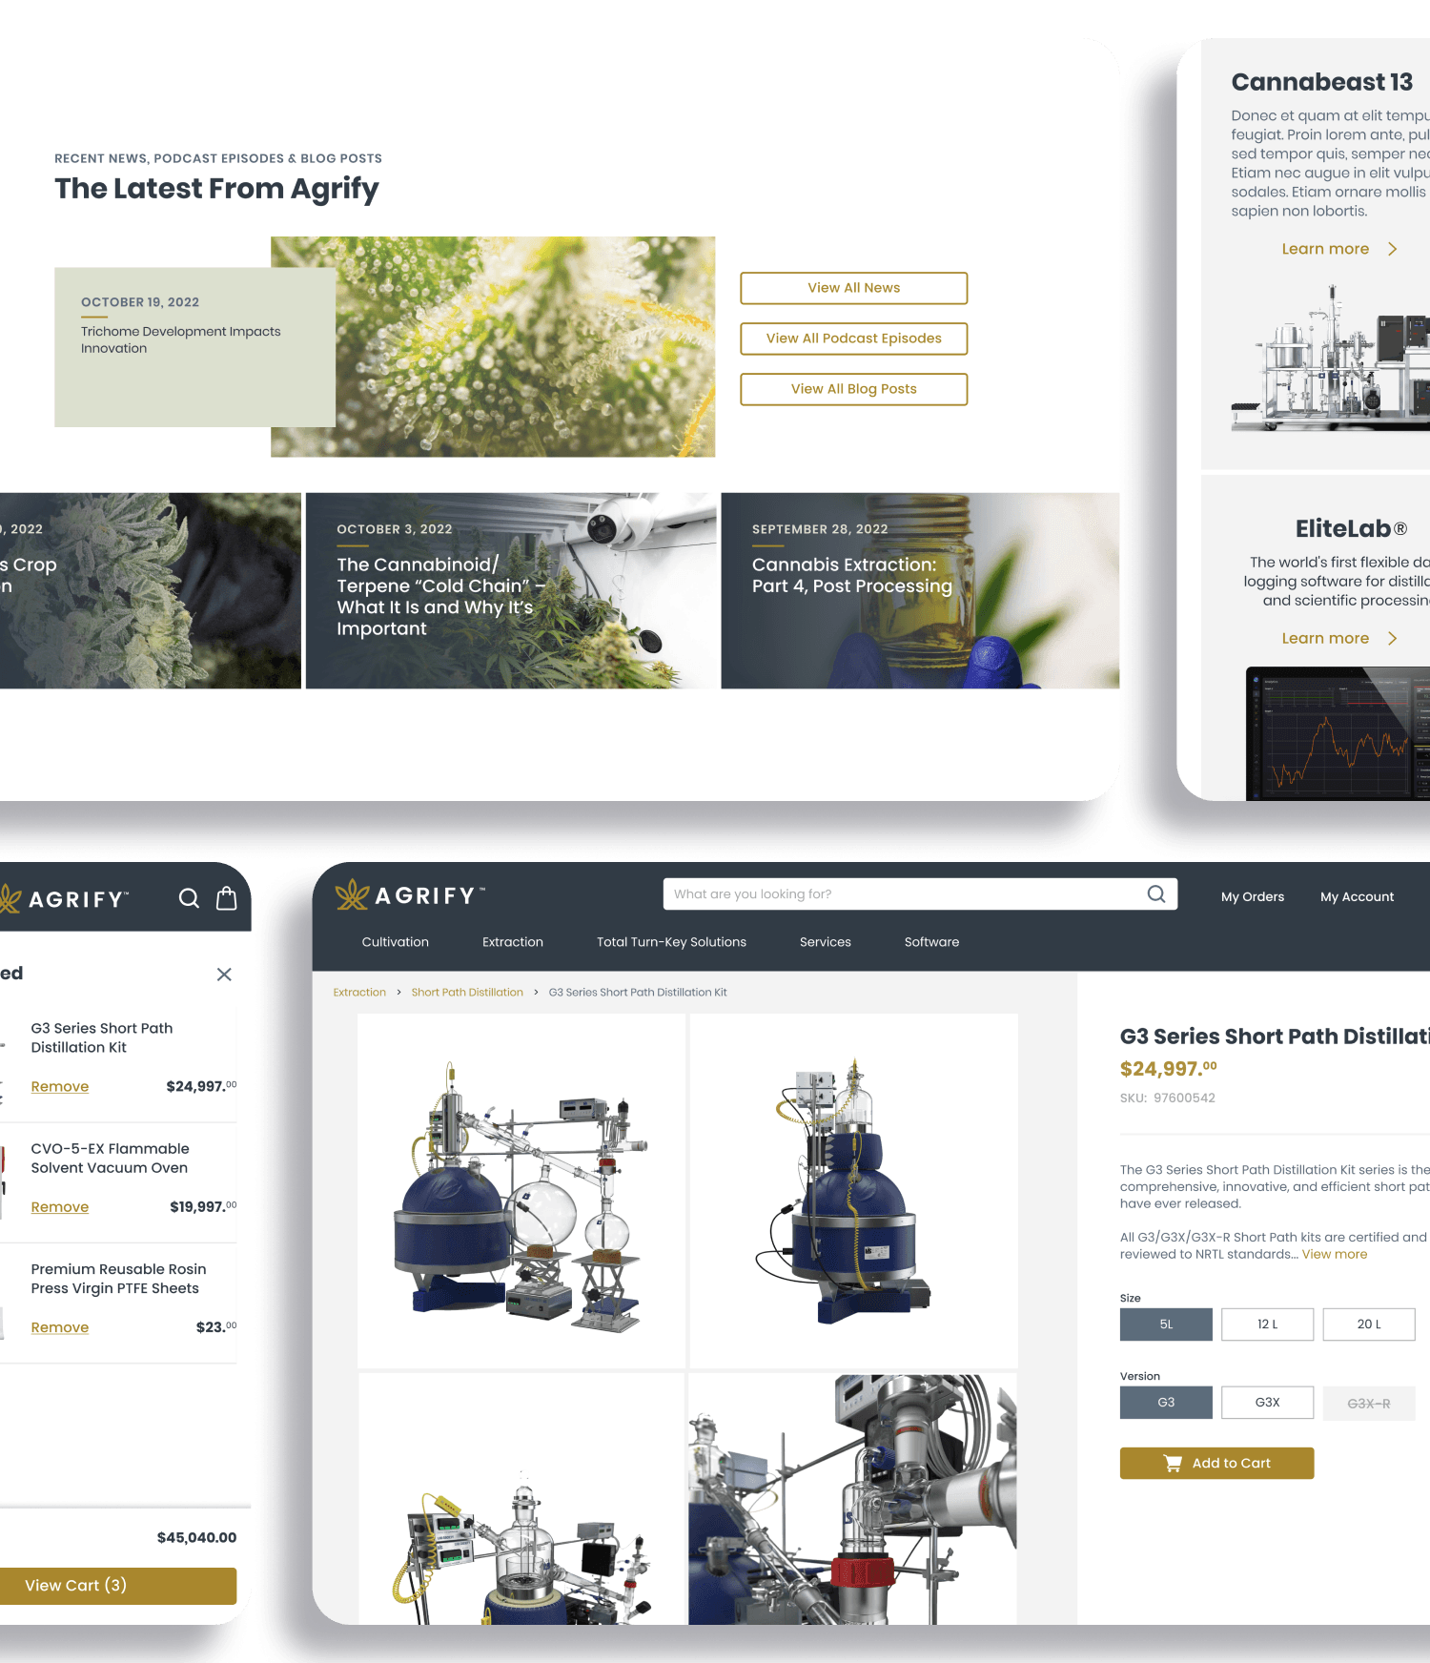
Task: Open the close-up glassware product image
Action: click(852, 1499)
